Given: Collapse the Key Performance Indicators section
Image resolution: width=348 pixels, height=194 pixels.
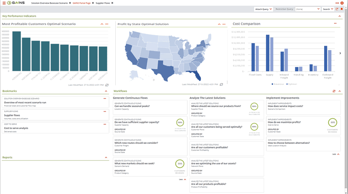Looking at the screenshot, I should point(340,16).
